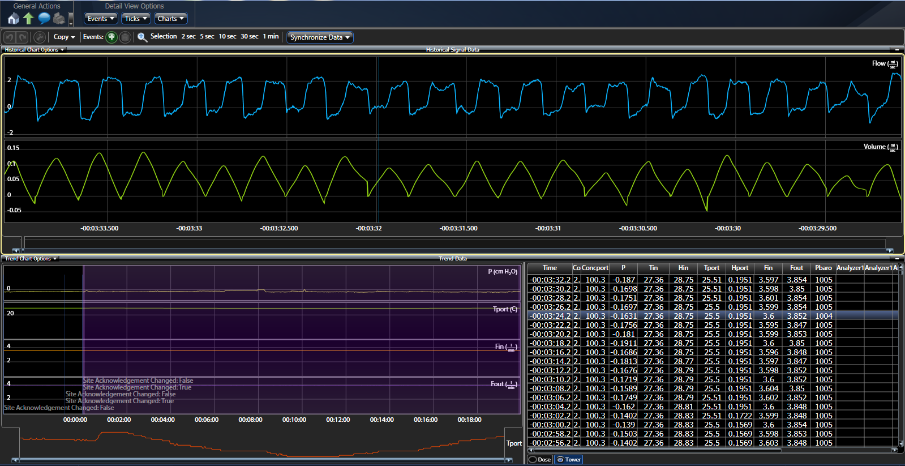Select the Tower radio option

(x=569, y=459)
